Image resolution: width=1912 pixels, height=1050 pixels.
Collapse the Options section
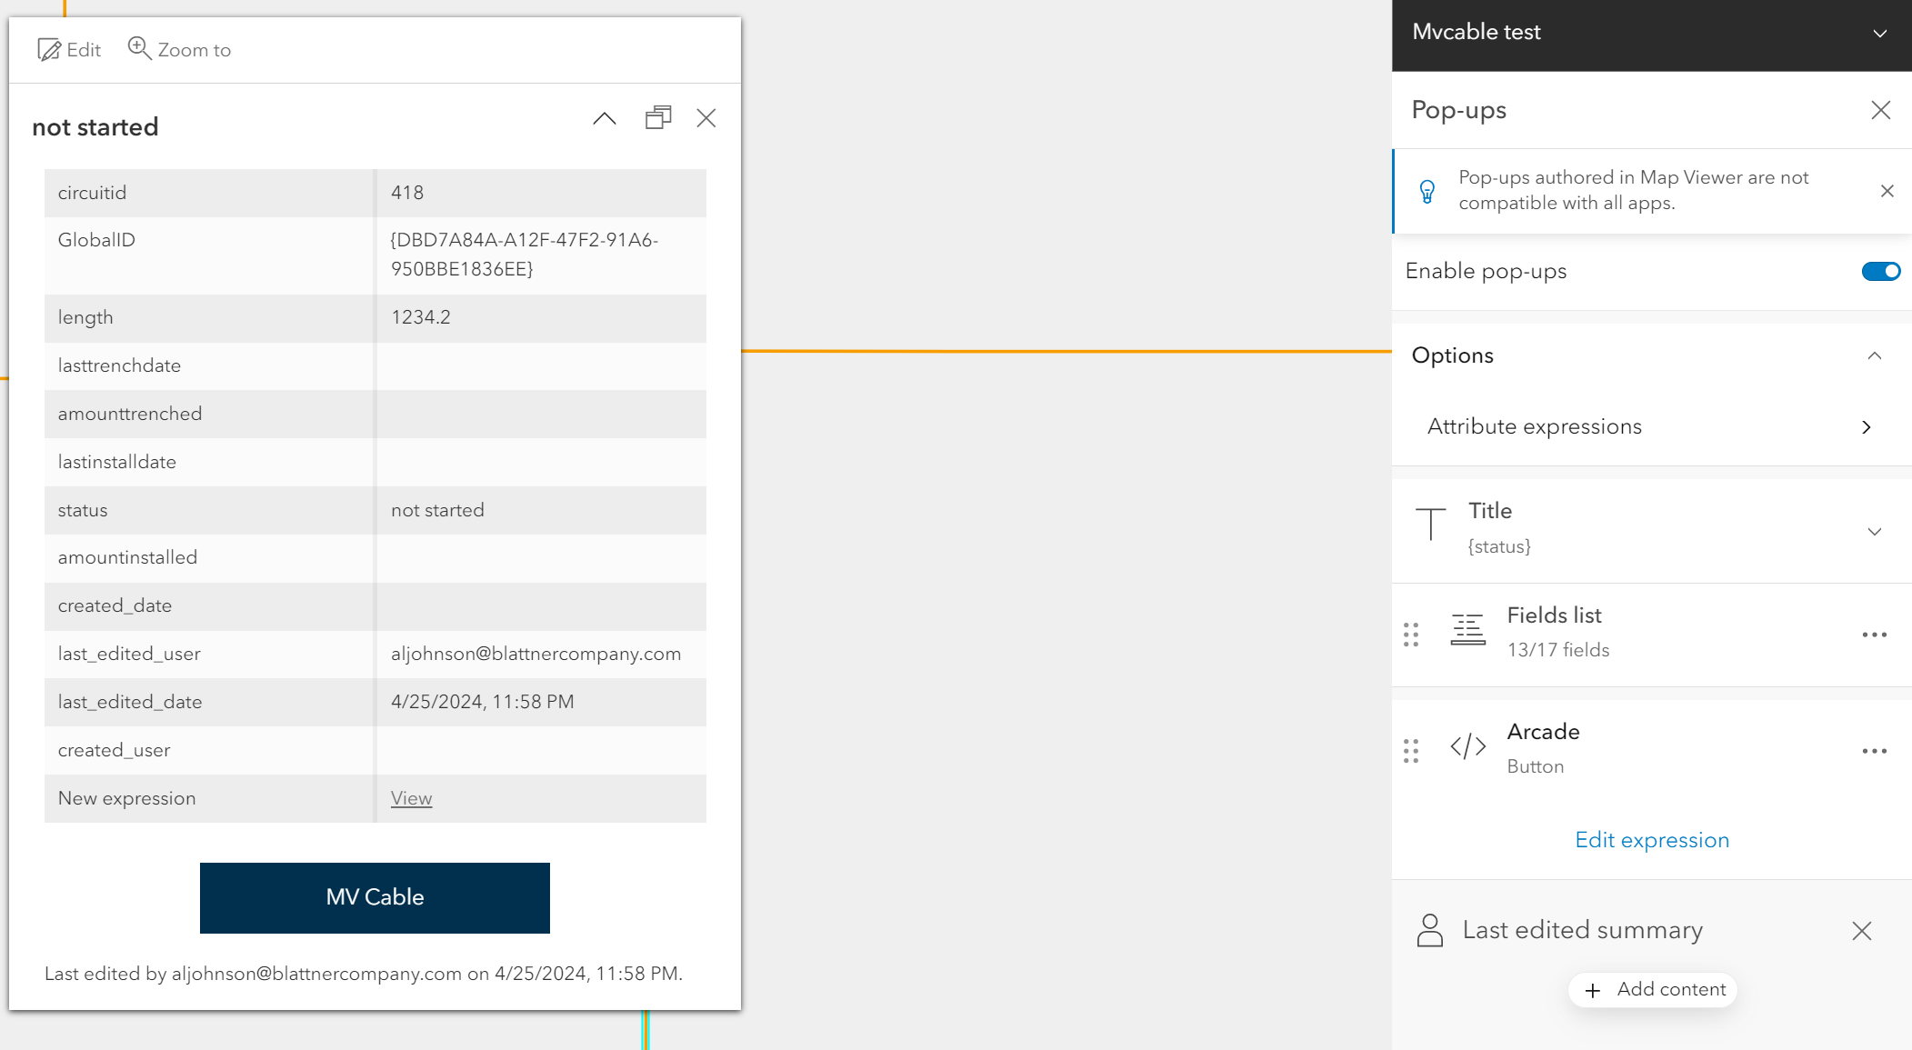pos(1874,355)
